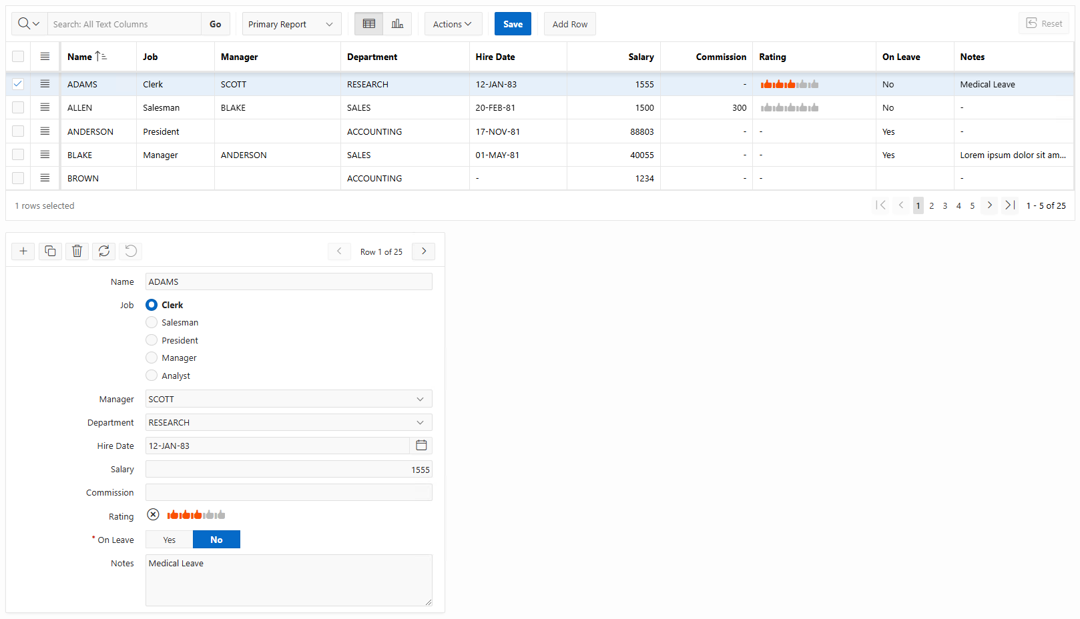The width and height of the screenshot is (1080, 619).
Task: Select the Manager job radio button
Action: pos(152,358)
